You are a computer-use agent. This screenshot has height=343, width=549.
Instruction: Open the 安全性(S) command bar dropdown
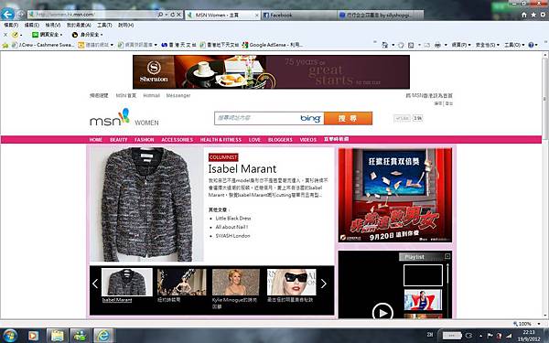488,45
